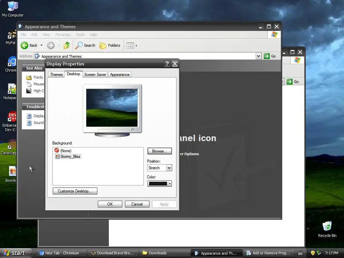Viewport: 344px width, 258px height.
Task: Switch to the Appearance tab
Action: pos(120,75)
